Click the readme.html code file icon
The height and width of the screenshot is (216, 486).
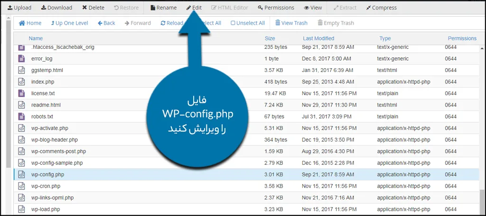21,105
